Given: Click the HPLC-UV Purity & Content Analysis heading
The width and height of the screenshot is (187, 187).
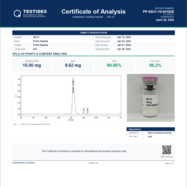Looking at the screenshot, I should pyautogui.click(x=40, y=54).
